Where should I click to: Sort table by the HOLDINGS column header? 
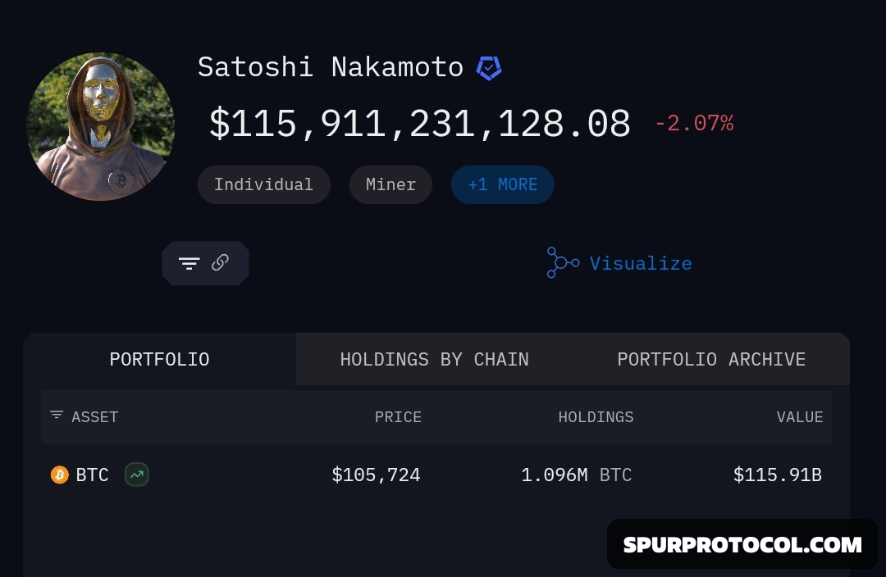596,417
